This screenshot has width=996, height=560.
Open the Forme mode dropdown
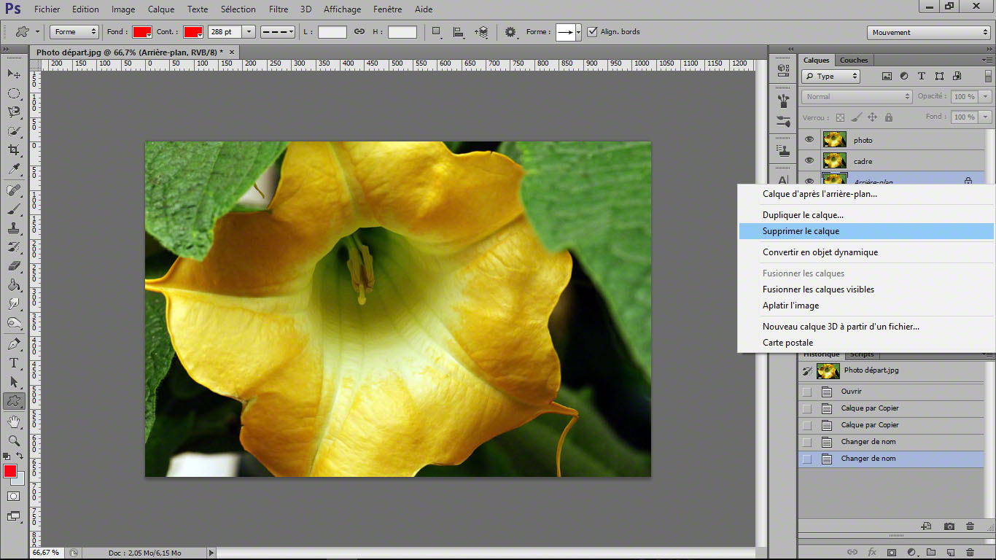point(74,32)
